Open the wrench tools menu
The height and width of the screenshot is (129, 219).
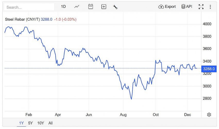[115, 7]
